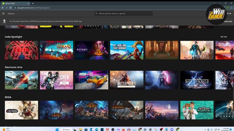The height and width of the screenshot is (131, 234).
Task: Close the GeForce NOW browser tab
Action: 28,3
